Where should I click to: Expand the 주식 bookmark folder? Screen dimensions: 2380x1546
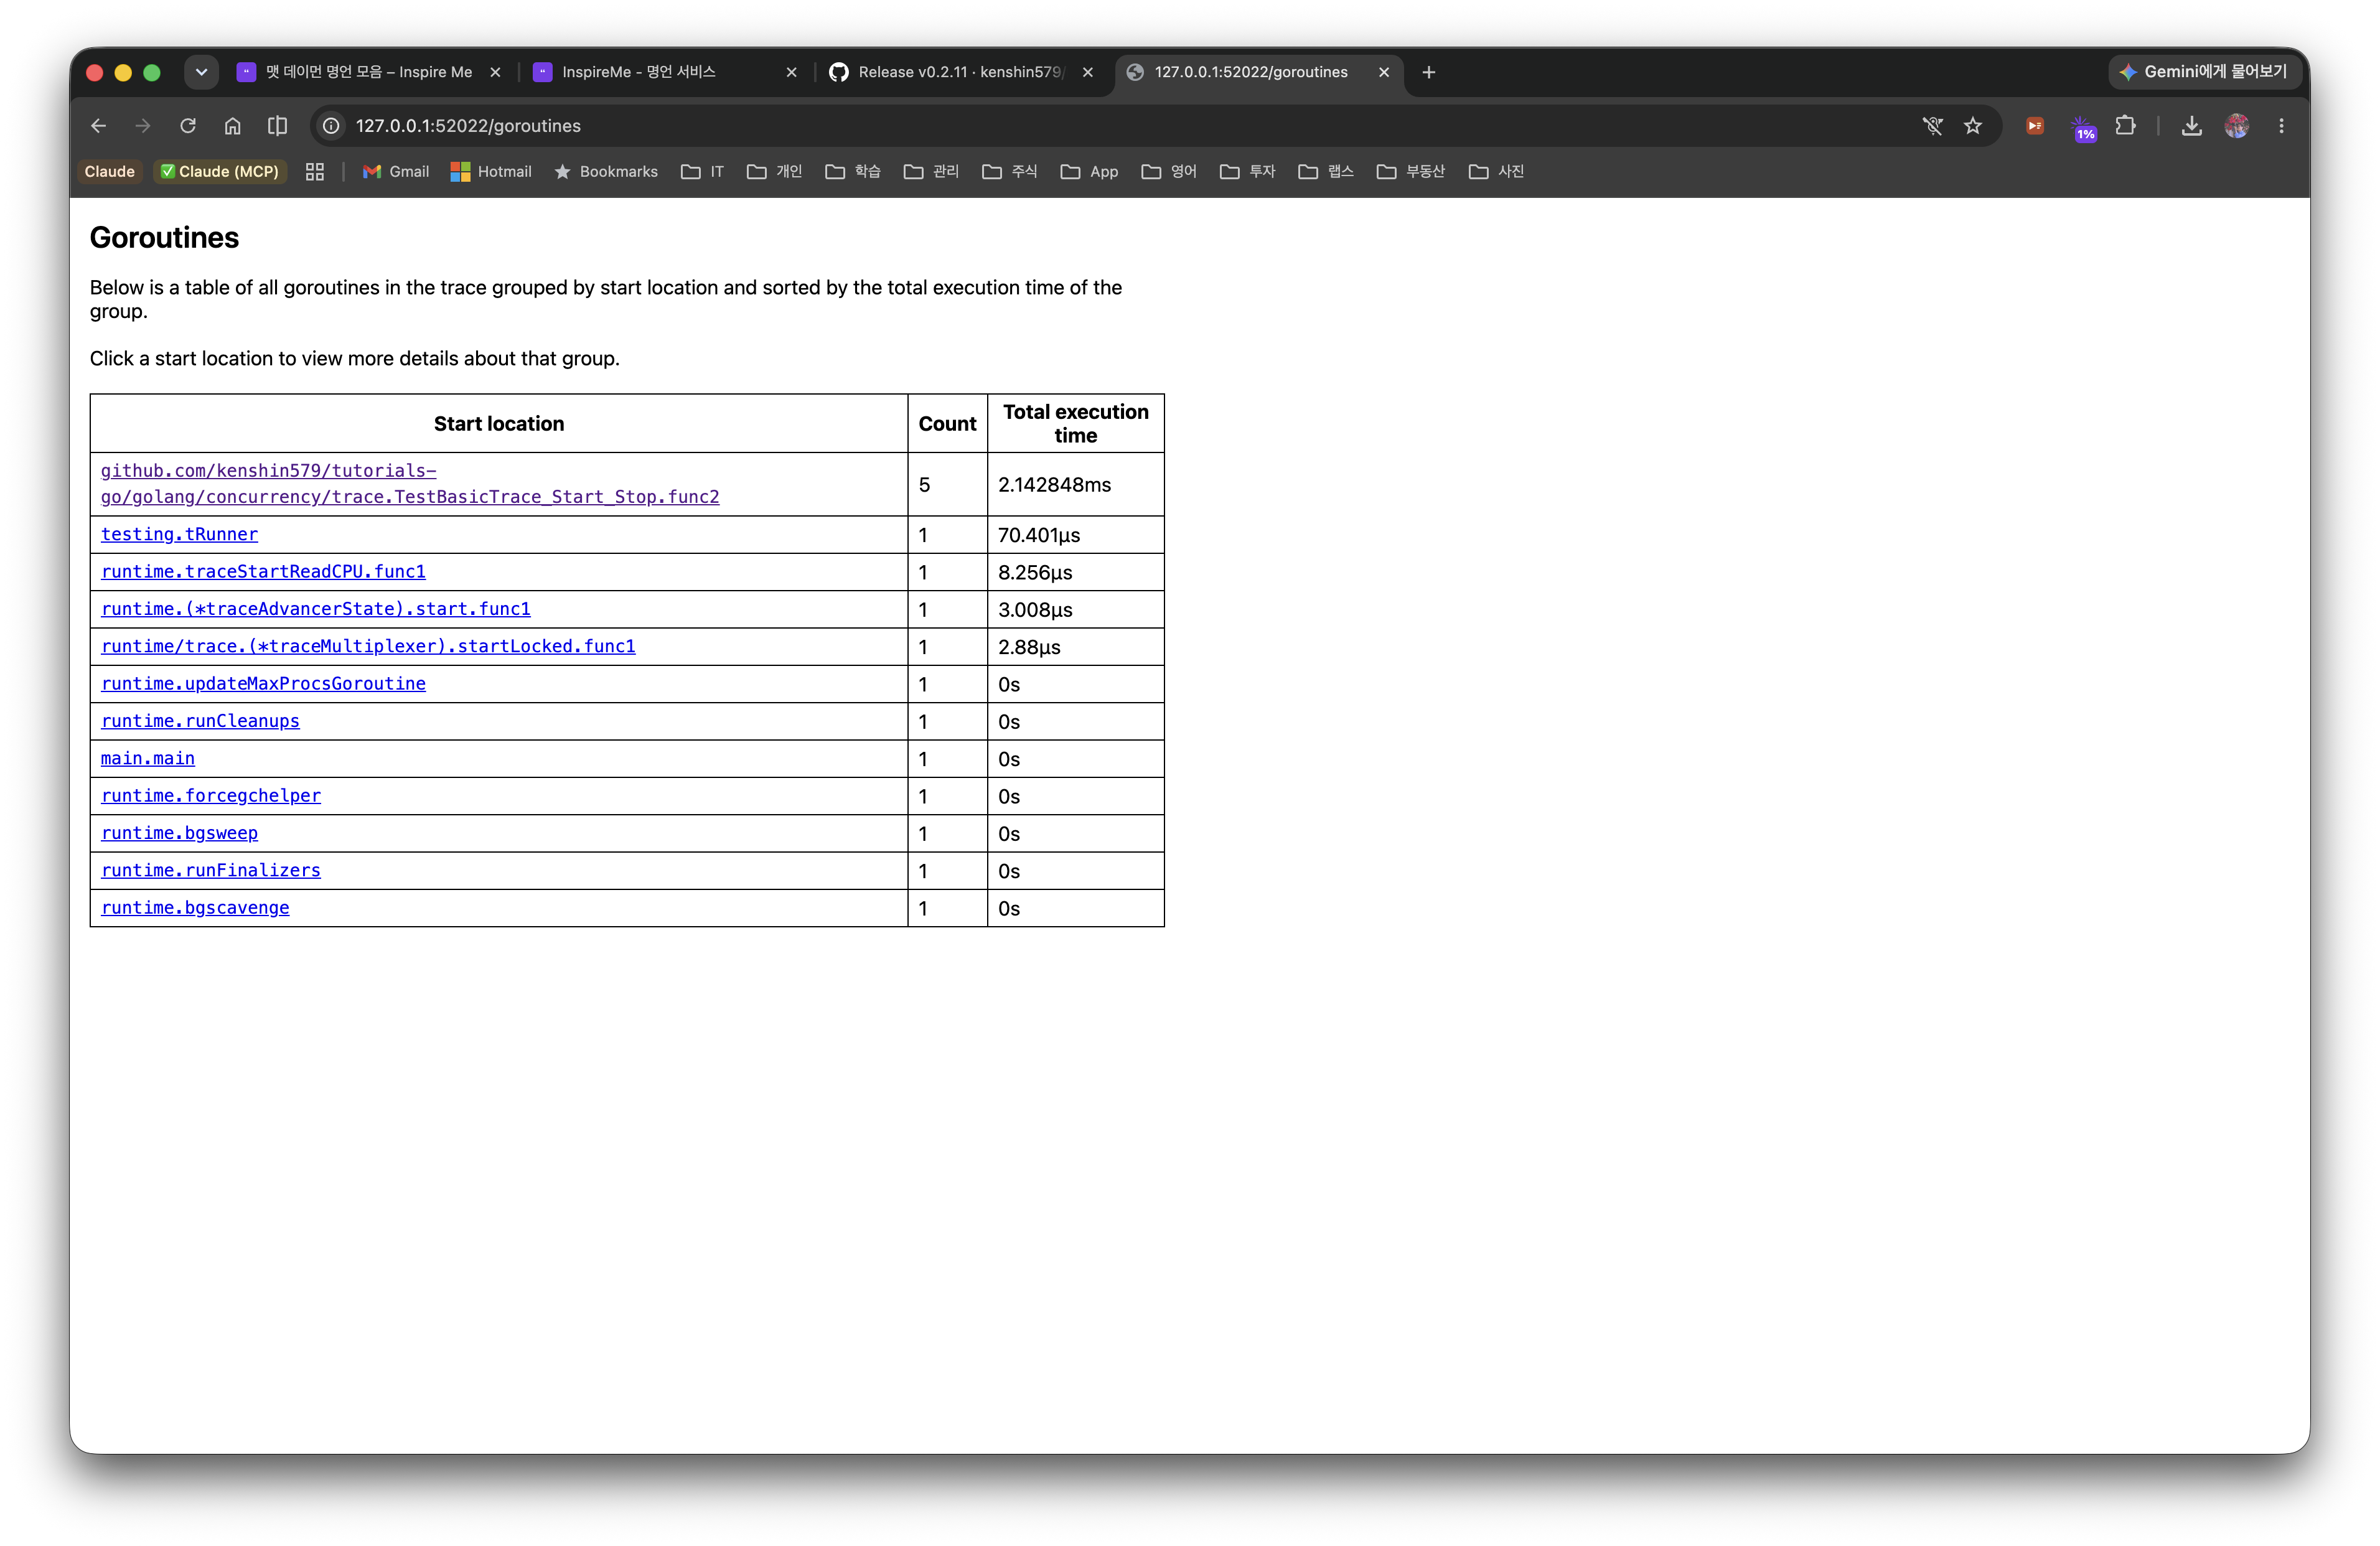1009,172
